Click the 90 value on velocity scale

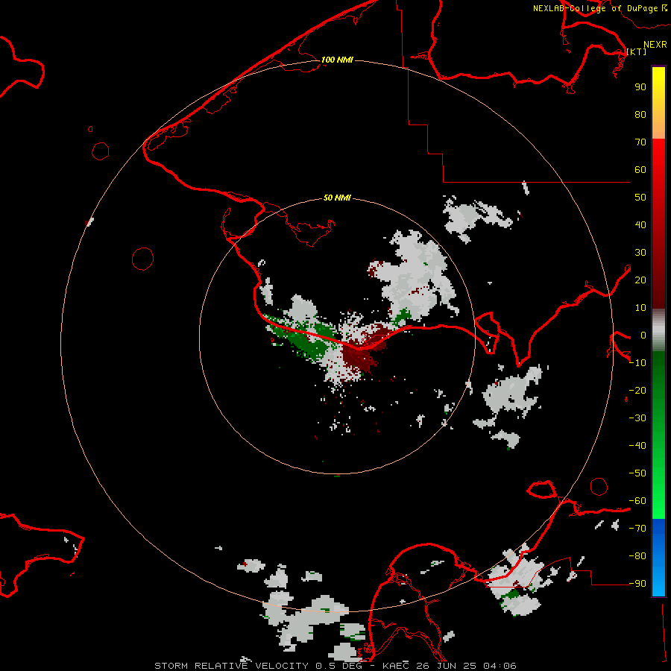640,87
